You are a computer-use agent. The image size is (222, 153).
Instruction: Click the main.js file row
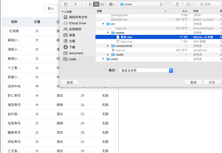(158, 50)
